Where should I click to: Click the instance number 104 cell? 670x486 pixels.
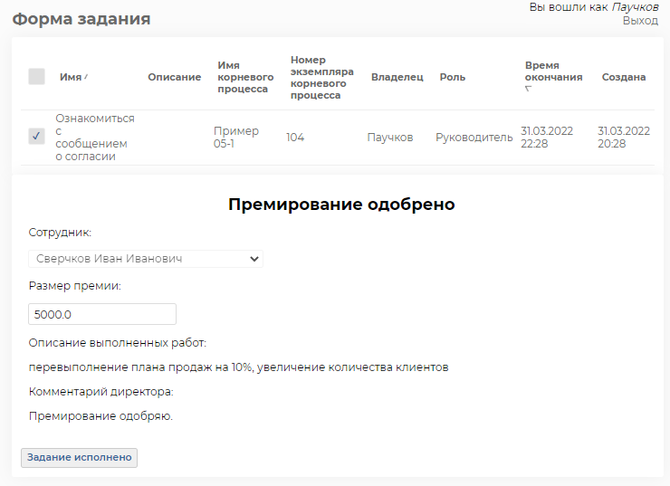295,138
